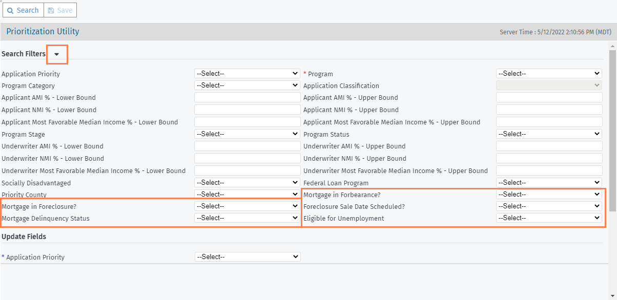Click the Save button with disk icon
The width and height of the screenshot is (617, 300).
click(60, 10)
